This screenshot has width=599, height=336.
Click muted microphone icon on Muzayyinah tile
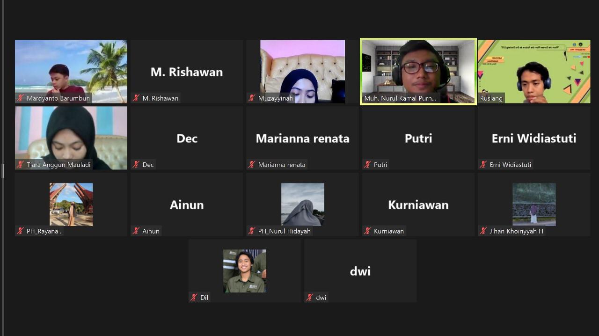tap(252, 98)
